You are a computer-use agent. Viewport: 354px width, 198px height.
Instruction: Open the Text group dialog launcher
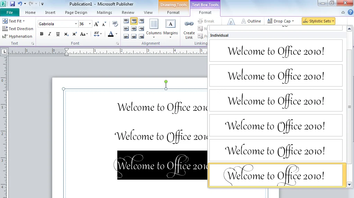[x=33, y=43]
